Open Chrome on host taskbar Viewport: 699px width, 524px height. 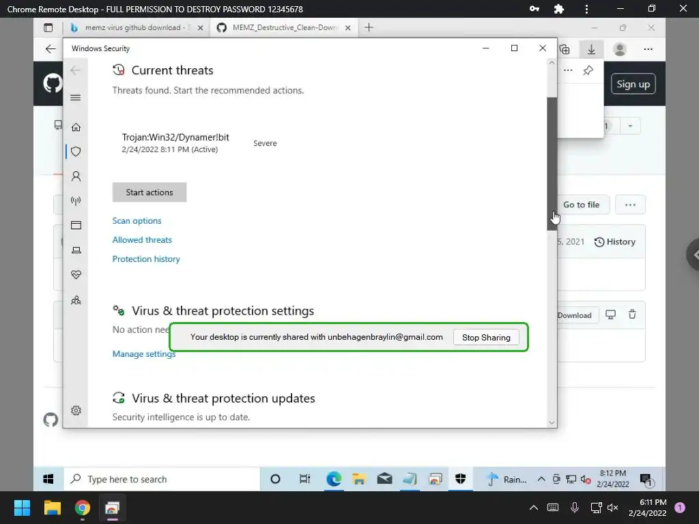pos(82,508)
